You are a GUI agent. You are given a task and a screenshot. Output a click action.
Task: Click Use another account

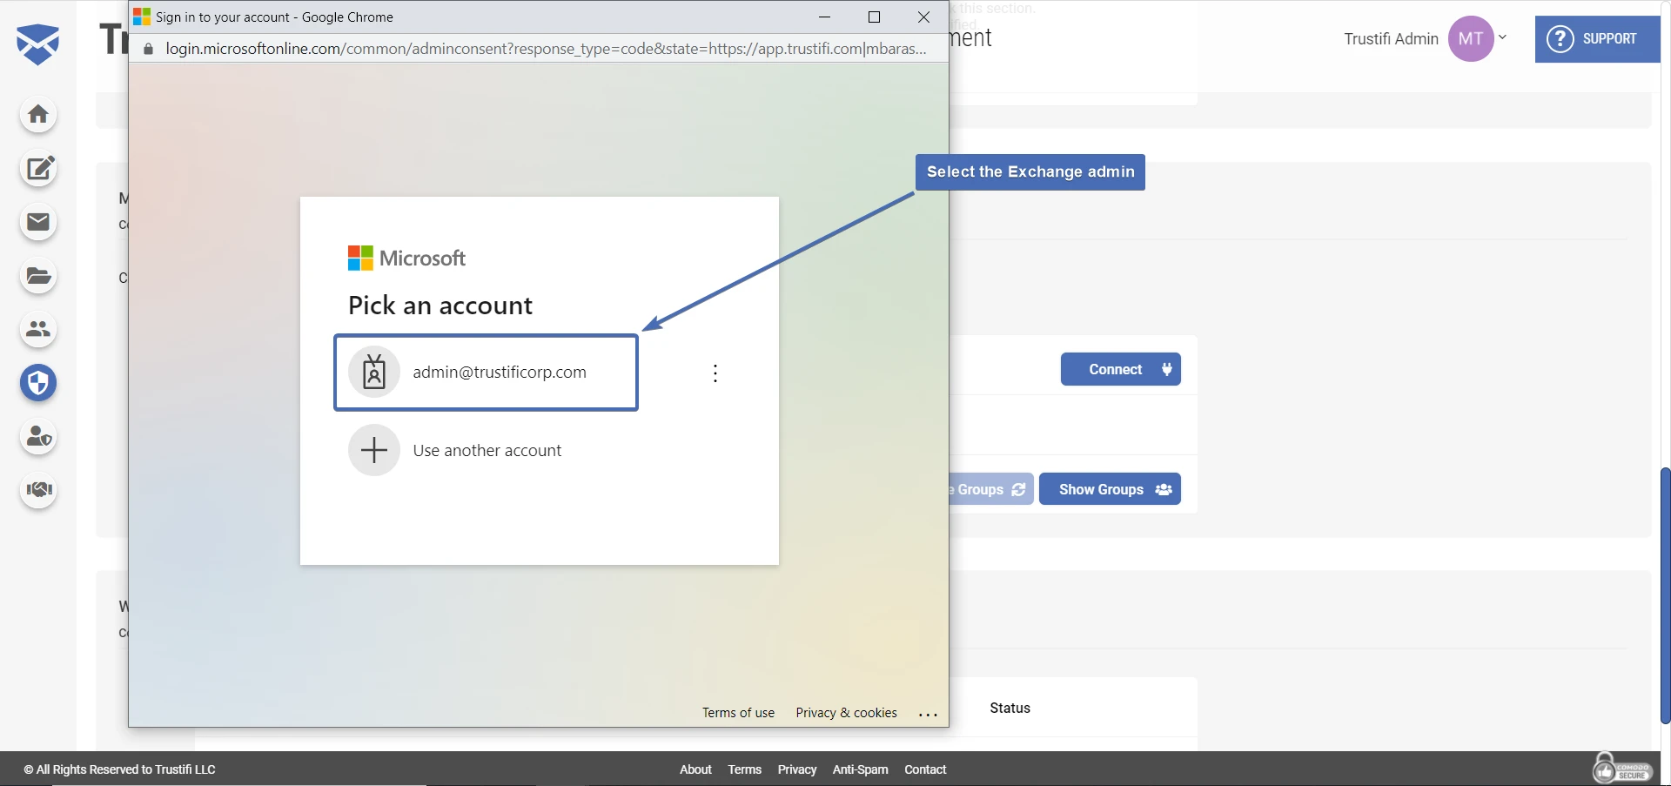pos(487,450)
